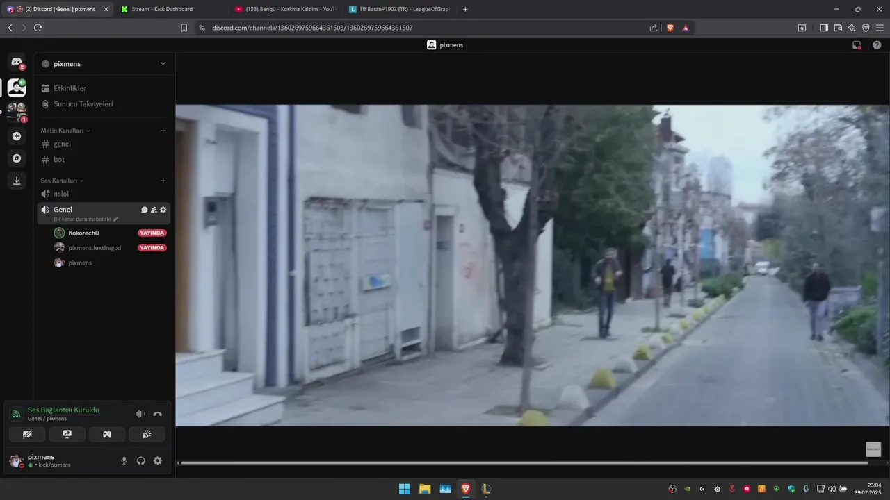Image resolution: width=890 pixels, height=500 pixels.
Task: Open the Download Apps icon
Action: (17, 181)
